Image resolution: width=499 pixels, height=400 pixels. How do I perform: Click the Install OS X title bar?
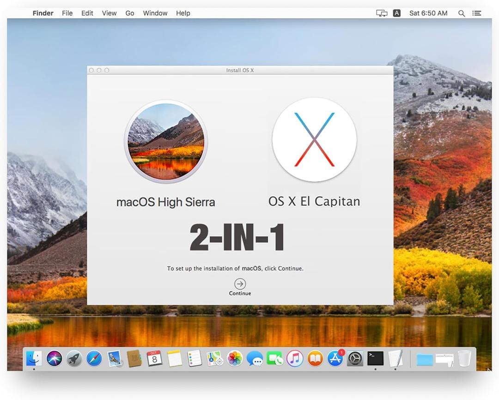(x=240, y=70)
